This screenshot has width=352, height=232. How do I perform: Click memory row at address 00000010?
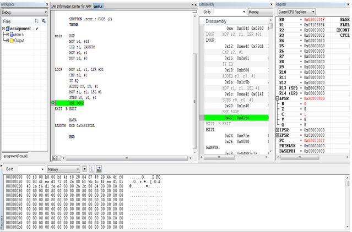click(x=84, y=181)
